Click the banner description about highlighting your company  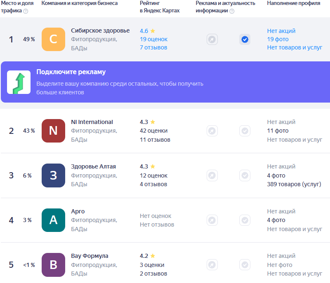pos(120,88)
